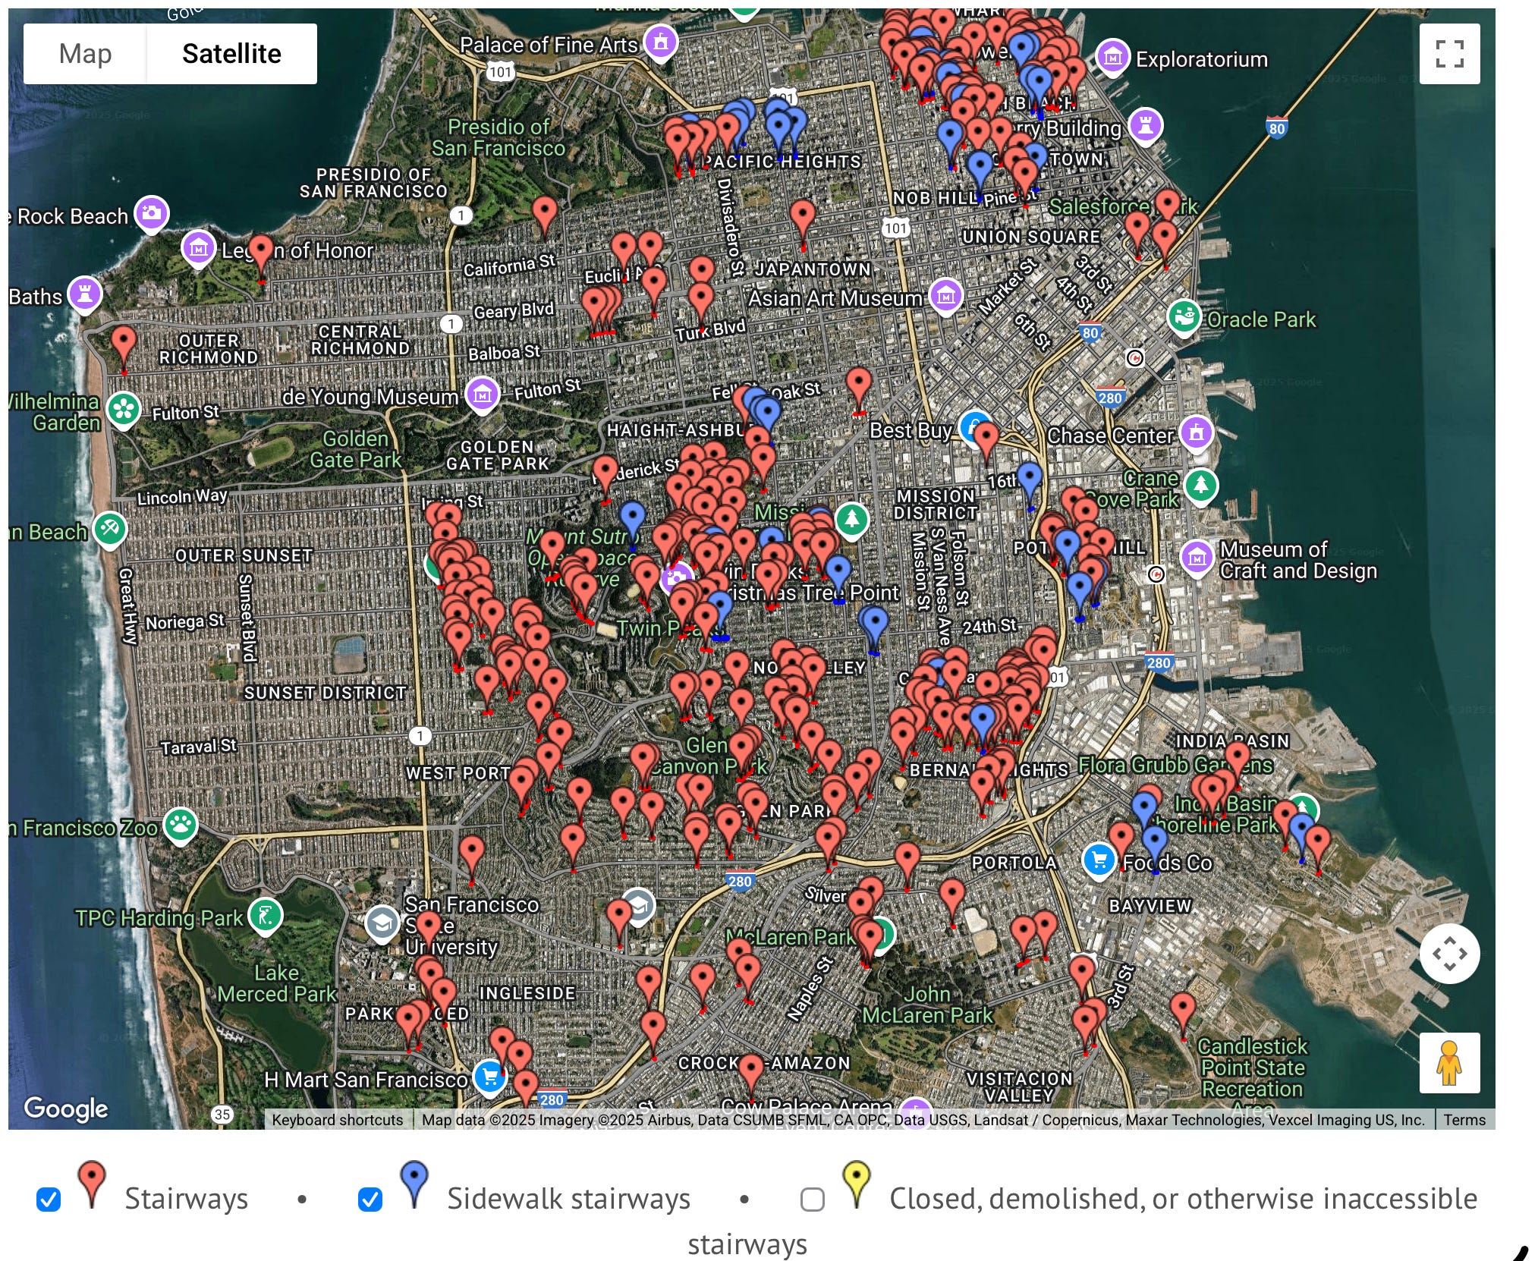1538x1261 pixels.
Task: Click the Foods Co shopping cart icon
Action: click(1099, 860)
